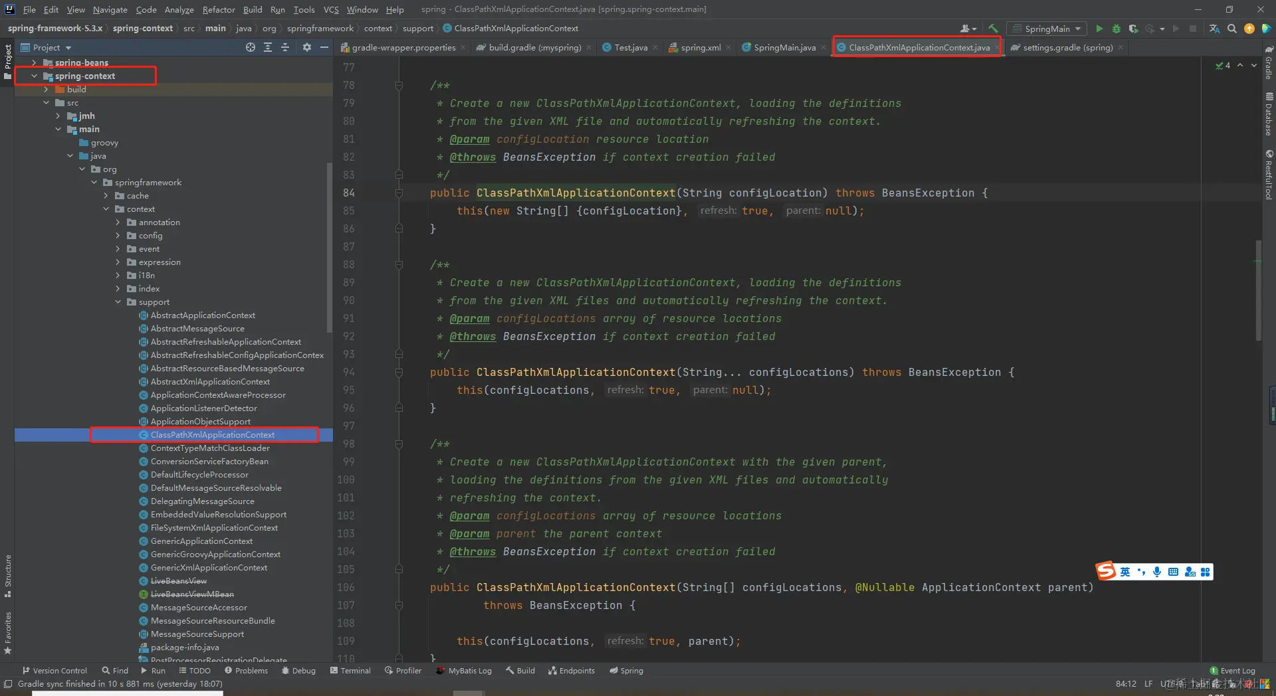Expand the jmh folder

coord(58,116)
